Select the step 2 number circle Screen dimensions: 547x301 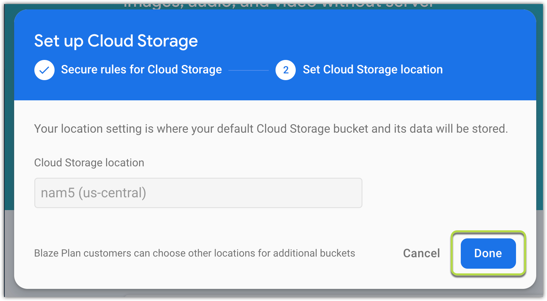(x=286, y=70)
